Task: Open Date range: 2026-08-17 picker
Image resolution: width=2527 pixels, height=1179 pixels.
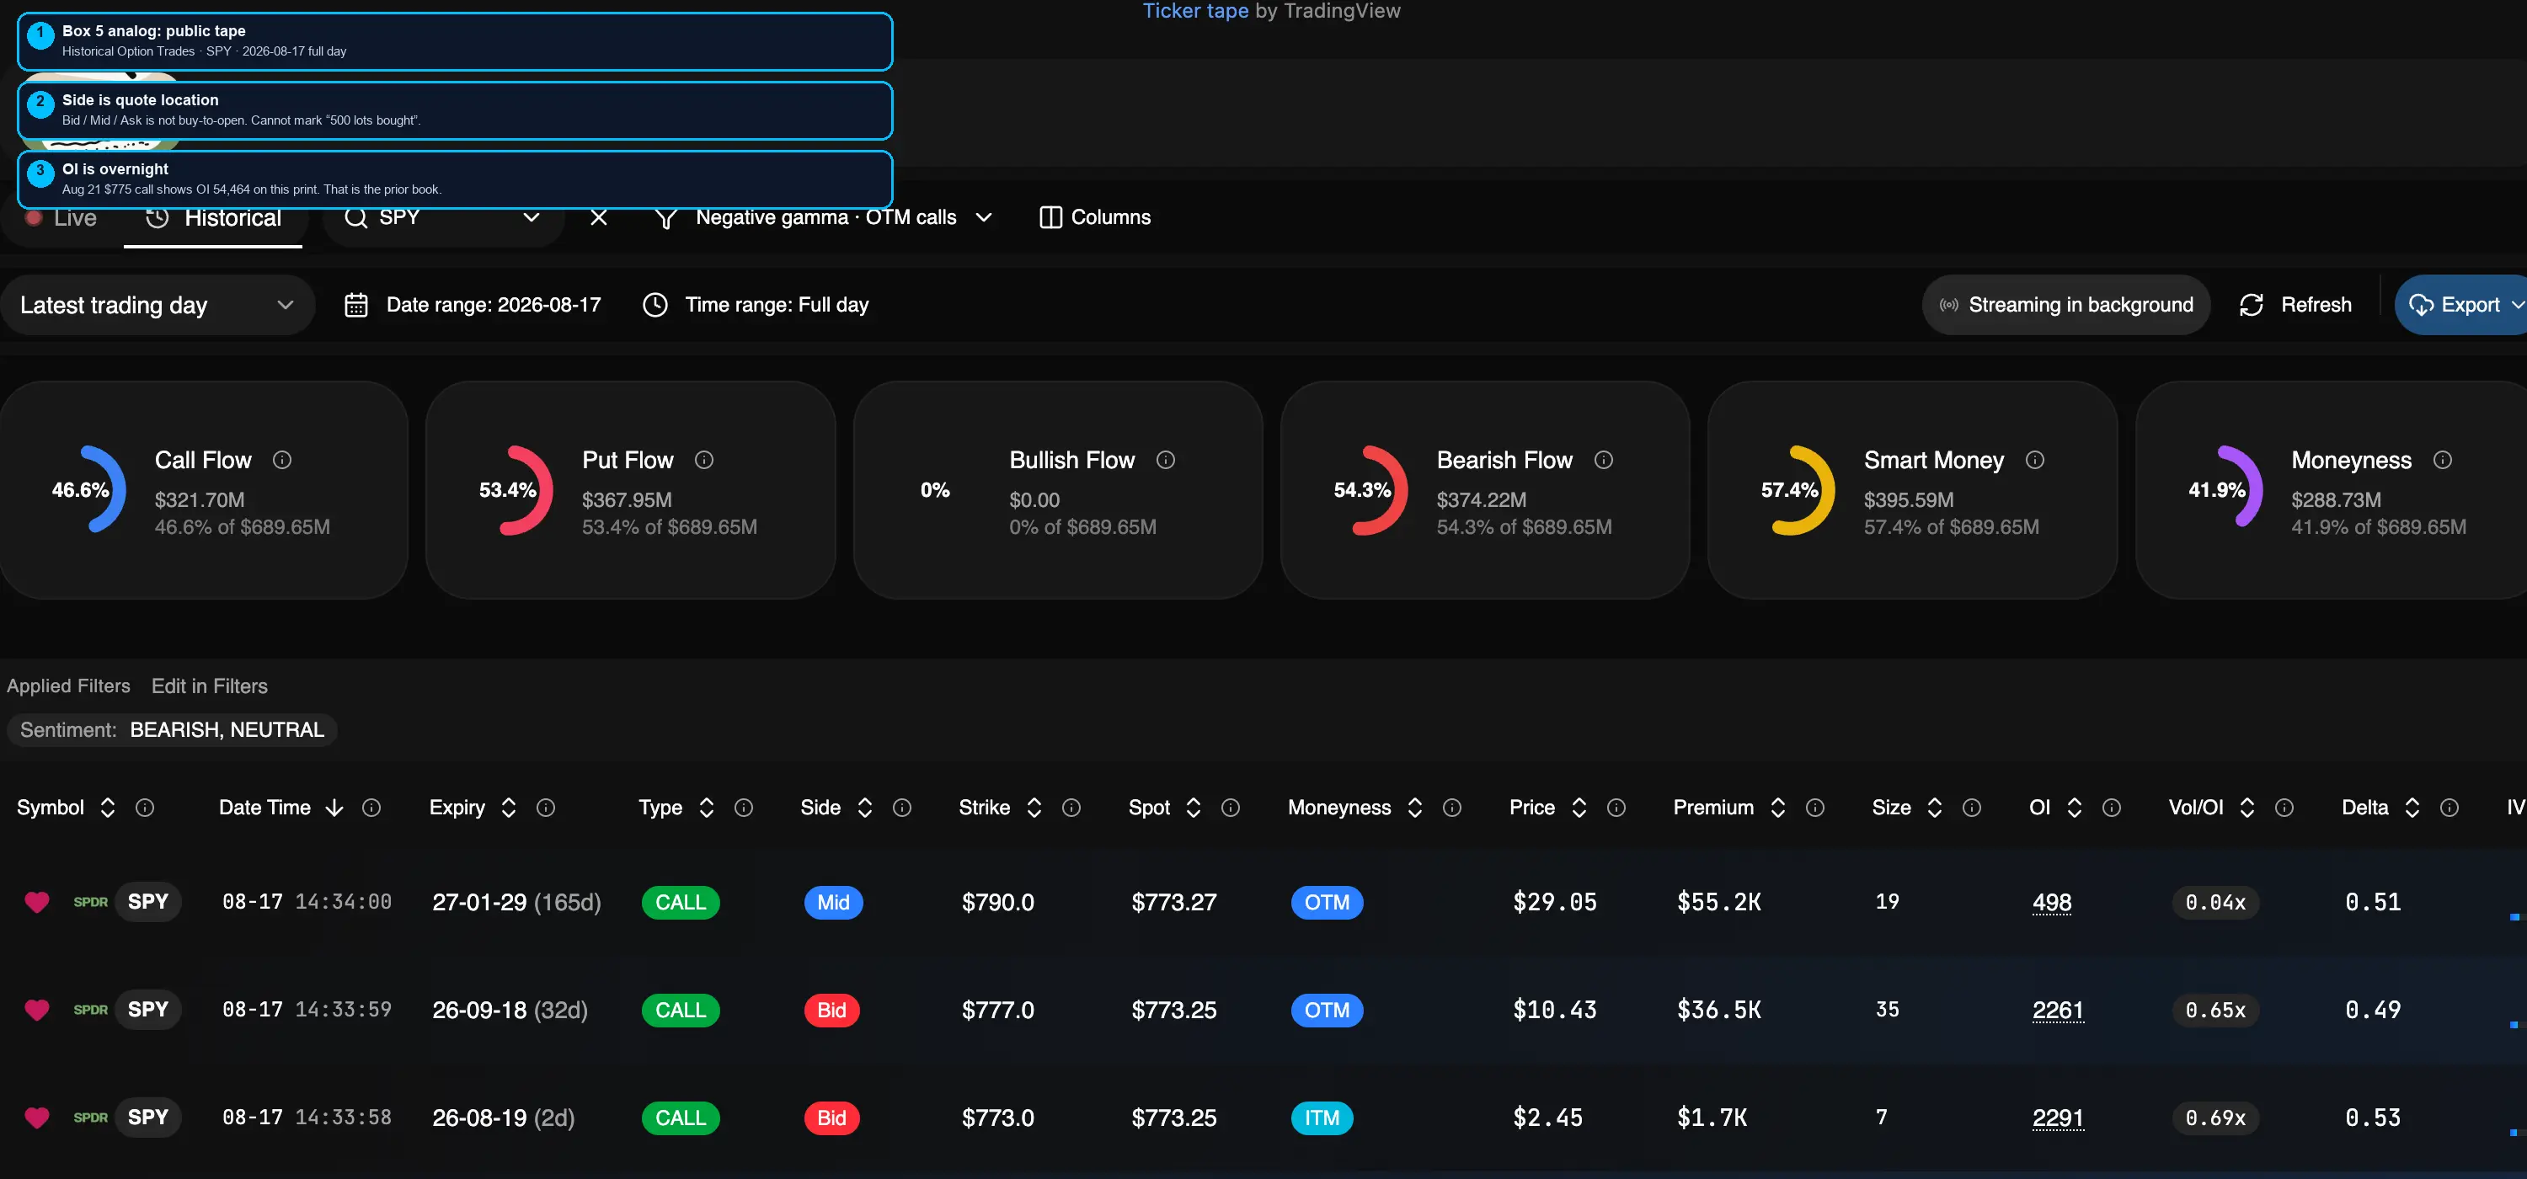Action: point(473,305)
